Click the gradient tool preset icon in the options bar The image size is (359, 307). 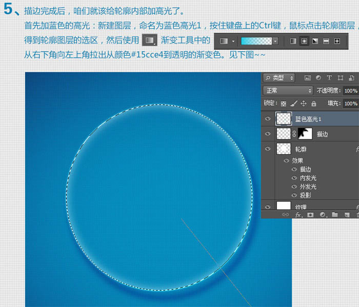click(224, 41)
